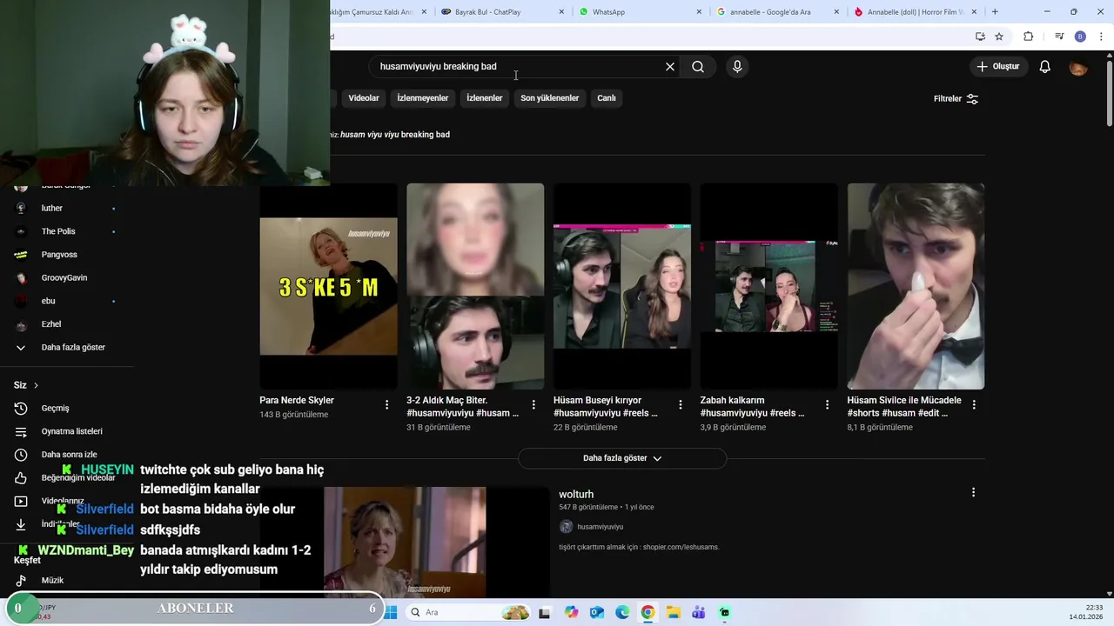The image size is (1114, 626).
Task: Bookmark this page with the star
Action: point(999,37)
